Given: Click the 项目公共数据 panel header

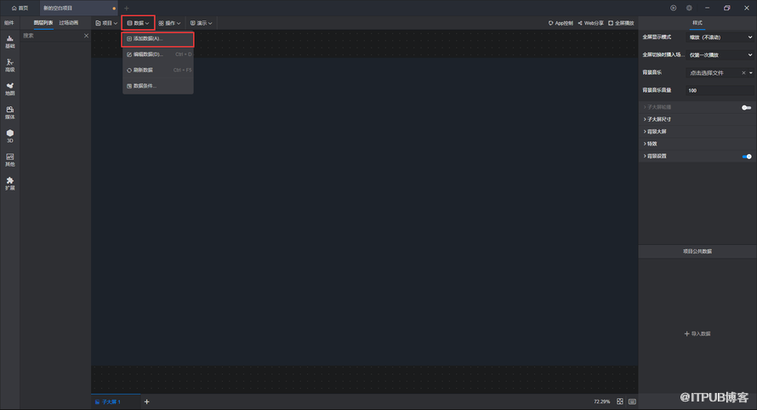Looking at the screenshot, I should click(x=697, y=252).
